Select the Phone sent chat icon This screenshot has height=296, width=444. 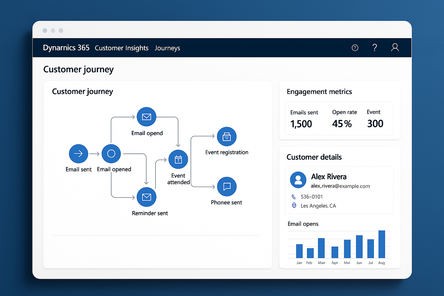pyautogui.click(x=226, y=187)
